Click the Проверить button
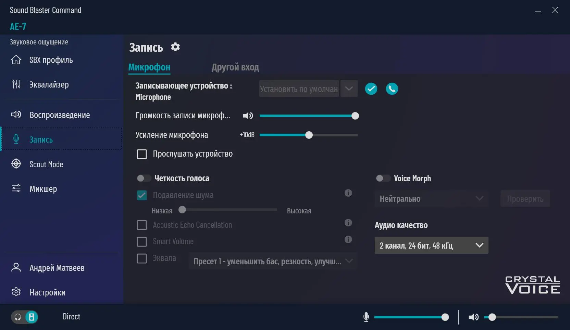Screen dimensions: 570x330 [525, 199]
